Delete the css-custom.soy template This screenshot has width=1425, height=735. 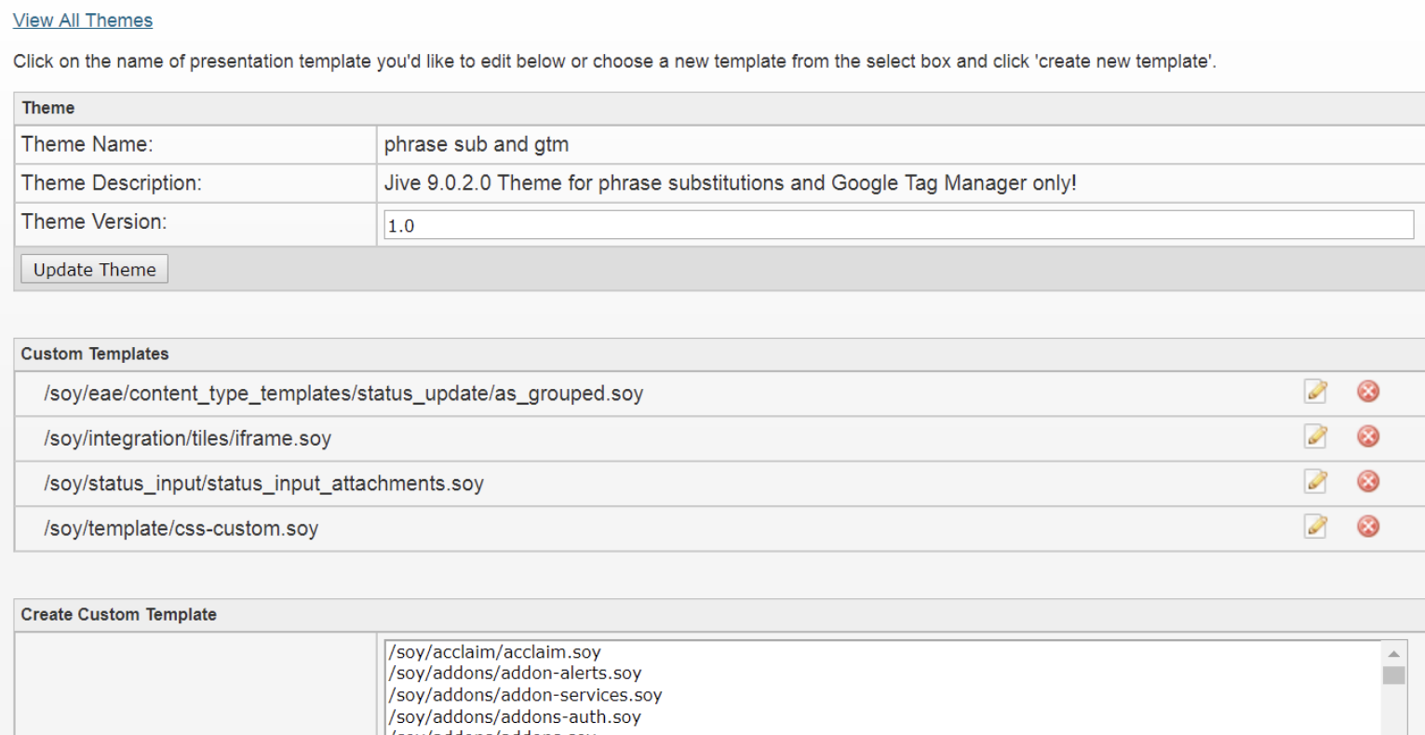tap(1367, 527)
